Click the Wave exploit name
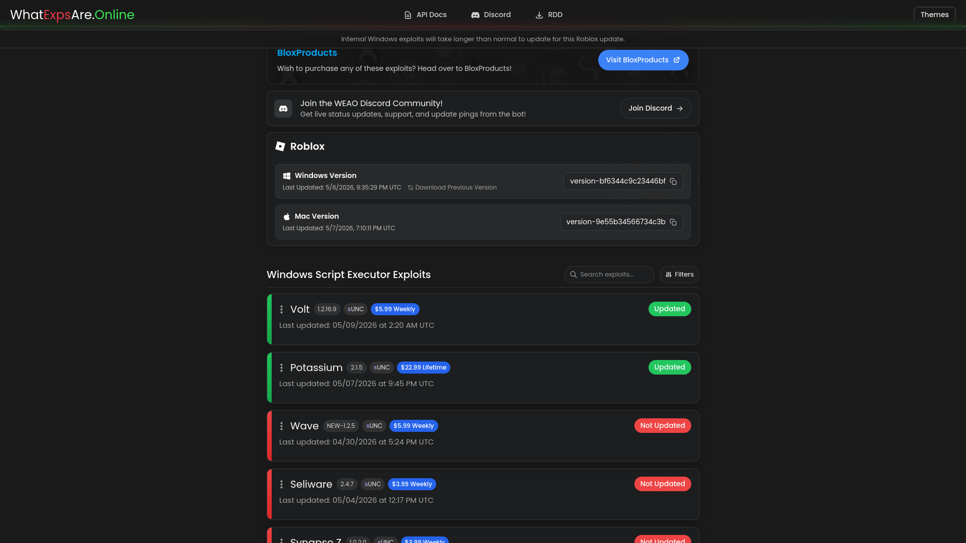 click(304, 426)
